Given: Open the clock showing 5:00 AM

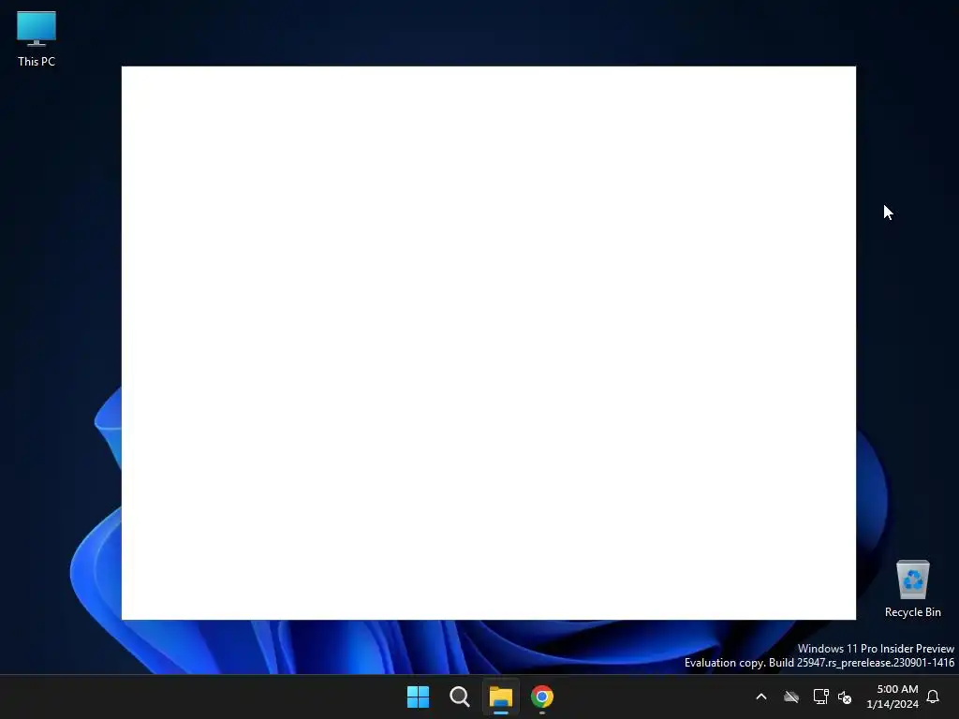Looking at the screenshot, I should point(893,697).
